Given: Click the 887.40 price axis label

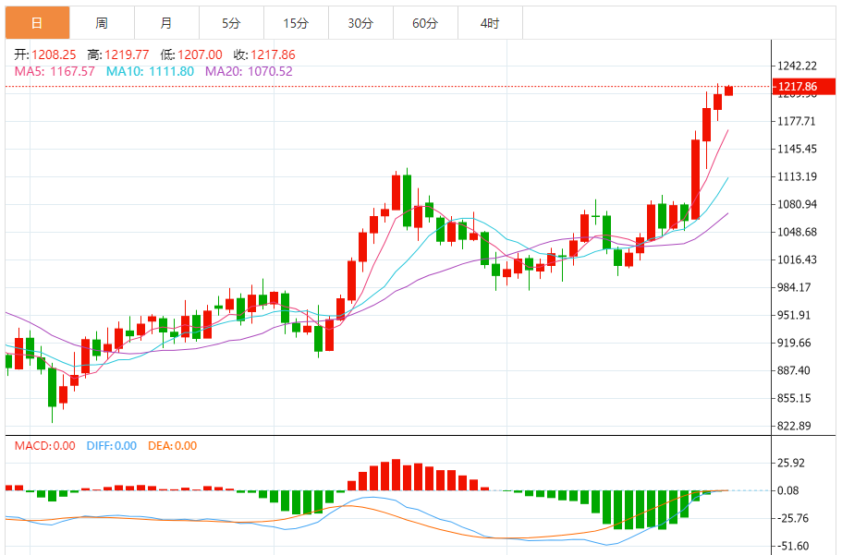Looking at the screenshot, I should coord(794,370).
